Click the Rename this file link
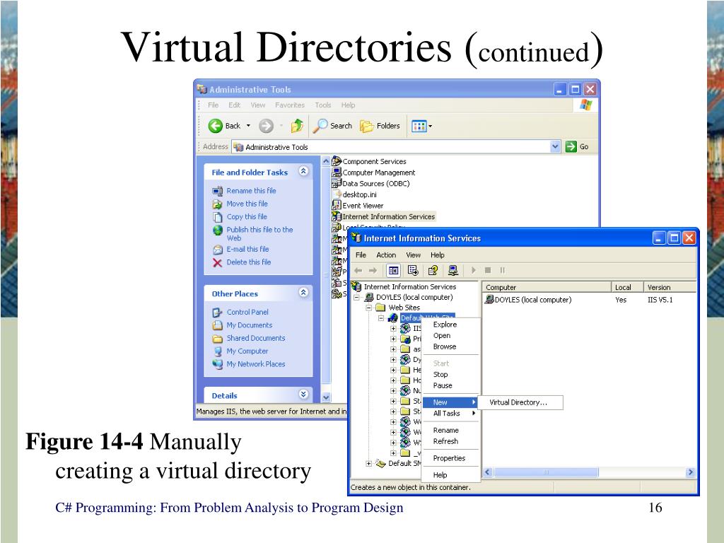Screen dimensions: 724x543 point(251,191)
